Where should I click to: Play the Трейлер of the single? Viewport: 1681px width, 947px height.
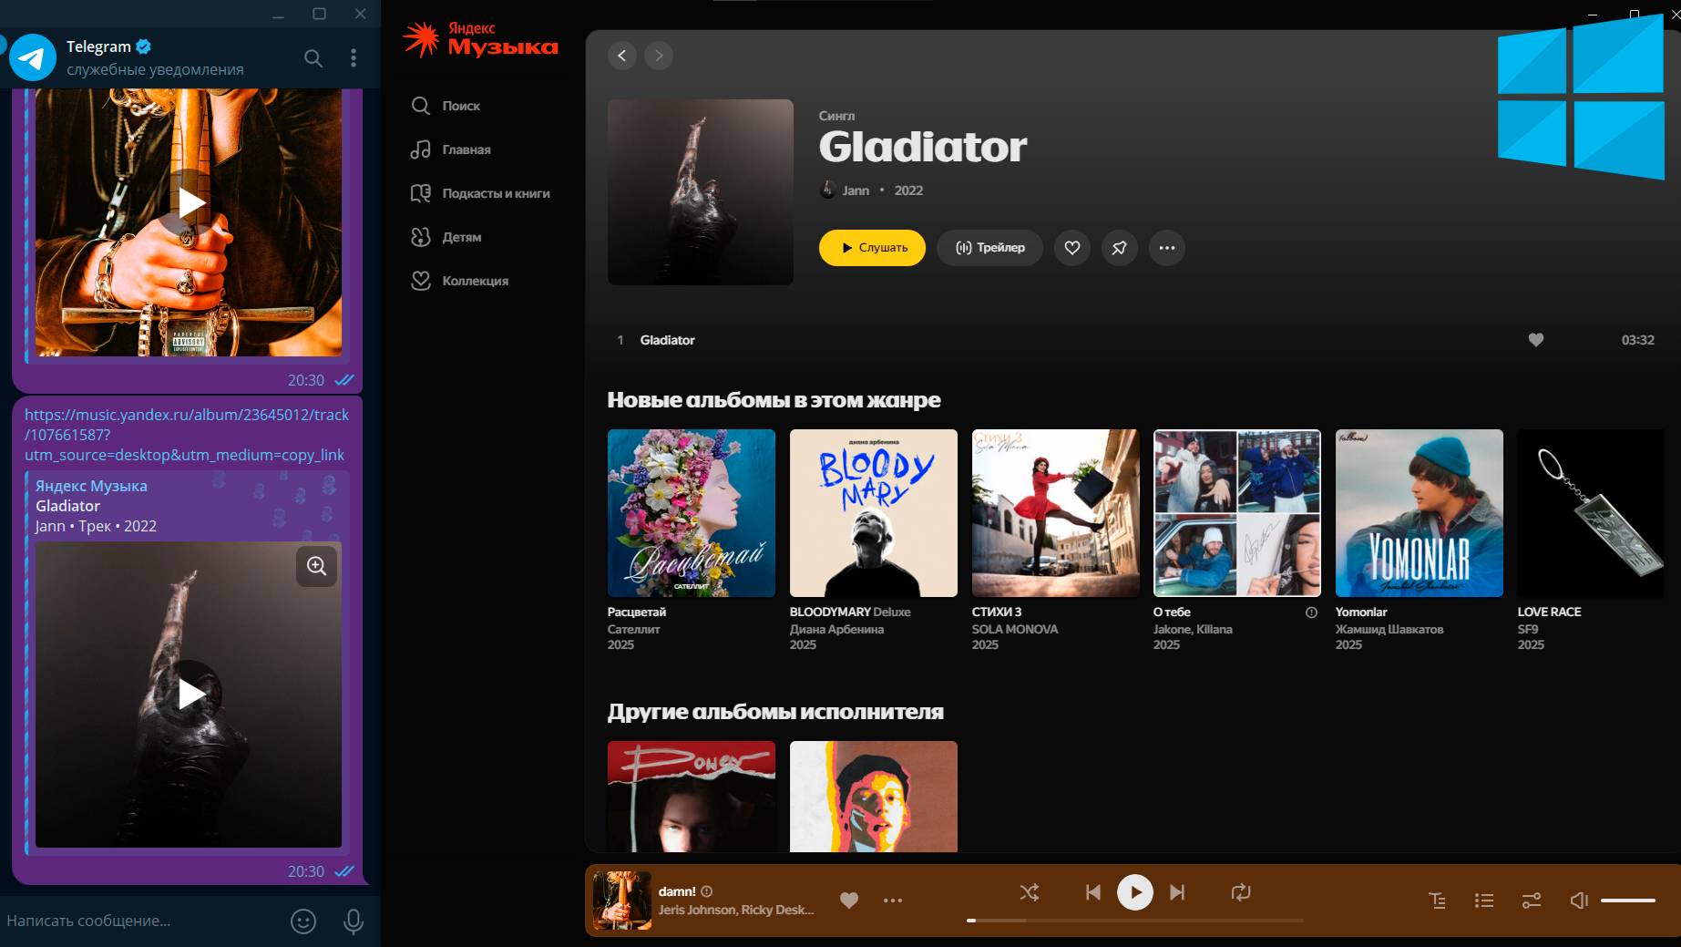(x=989, y=248)
